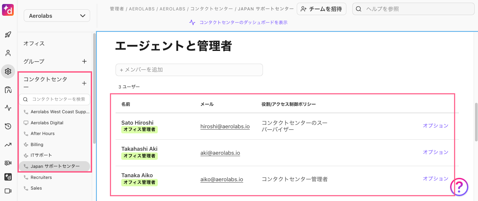Open the activity pulse icon in left rail
This screenshot has height=201, width=478.
pyautogui.click(x=8, y=108)
